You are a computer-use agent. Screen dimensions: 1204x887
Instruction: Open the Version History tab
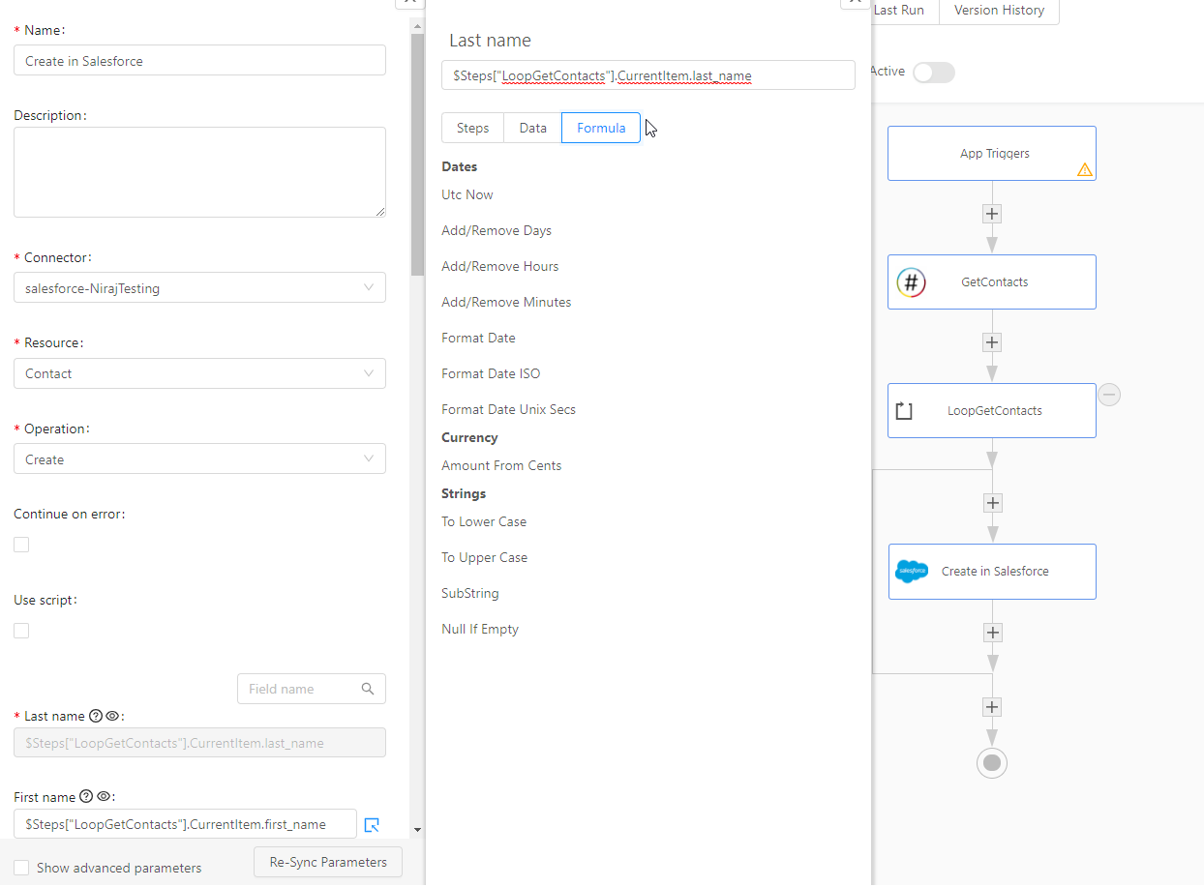999,11
